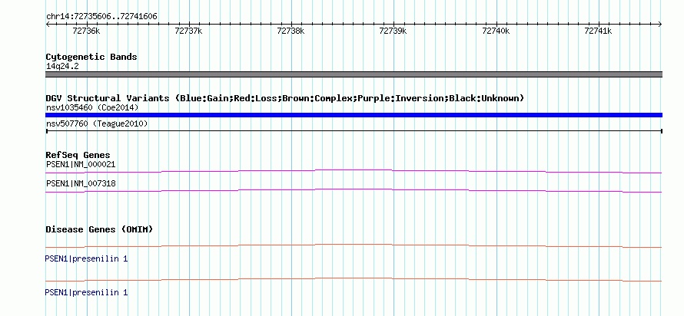Select the RefSeq Genes track title

pyautogui.click(x=78, y=155)
